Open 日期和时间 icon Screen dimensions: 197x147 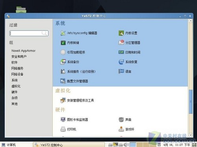121,52
